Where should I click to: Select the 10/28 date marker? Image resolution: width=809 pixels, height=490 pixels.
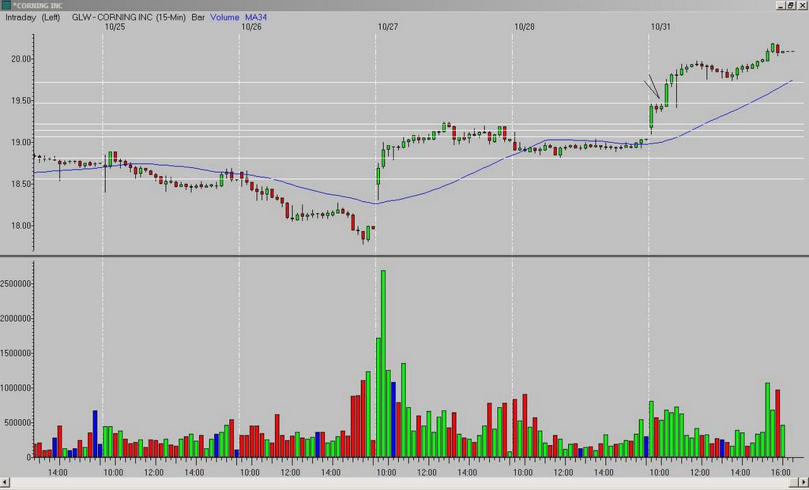click(524, 27)
